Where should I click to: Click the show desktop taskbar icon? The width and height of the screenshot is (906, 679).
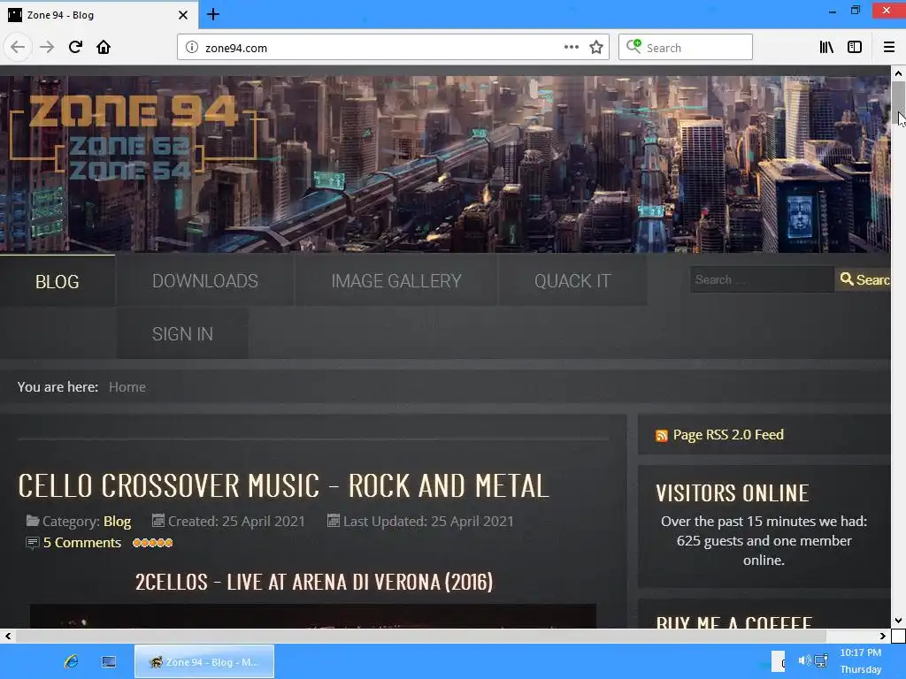(109, 661)
